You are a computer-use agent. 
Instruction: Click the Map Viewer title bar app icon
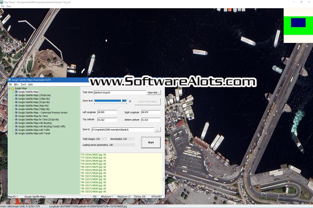2,2
